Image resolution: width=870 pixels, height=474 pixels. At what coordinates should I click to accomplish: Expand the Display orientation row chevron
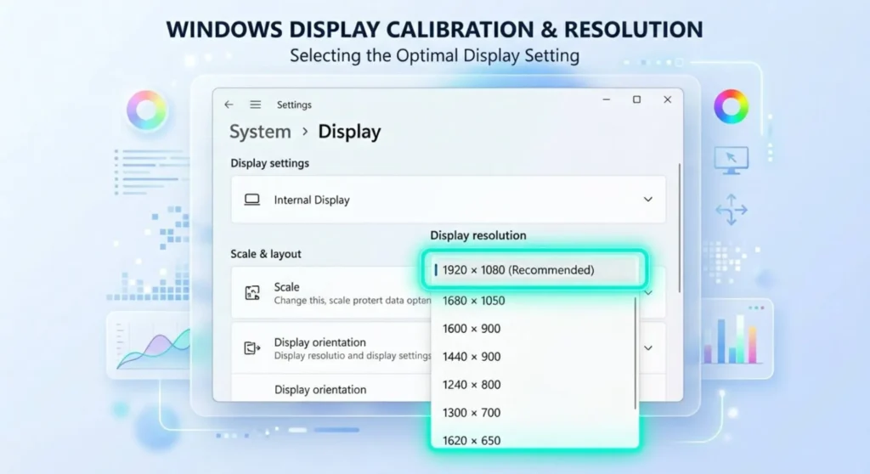pos(648,348)
